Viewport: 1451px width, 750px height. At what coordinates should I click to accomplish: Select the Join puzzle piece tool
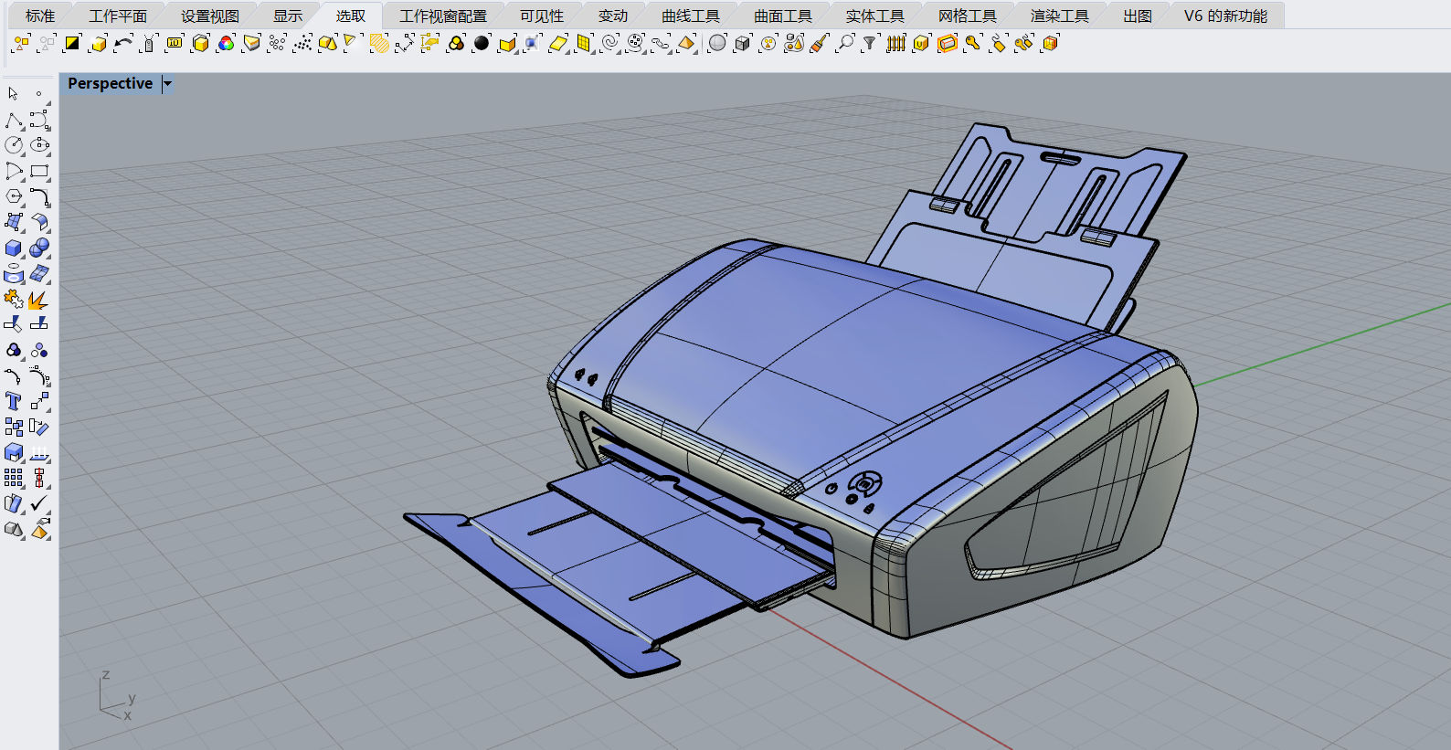point(14,299)
